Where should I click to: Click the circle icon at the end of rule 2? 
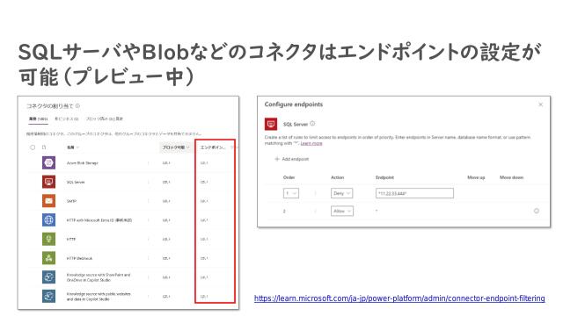[x=537, y=211]
